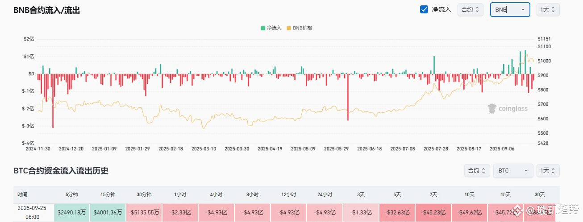Open the BTC coin selector dropdown
This screenshot has width=583, height=222.
513,170
